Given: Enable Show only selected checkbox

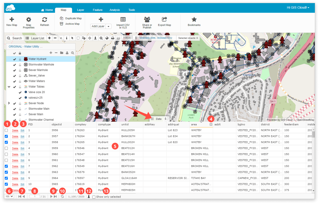Looking at the screenshot, I should [x=94, y=197].
